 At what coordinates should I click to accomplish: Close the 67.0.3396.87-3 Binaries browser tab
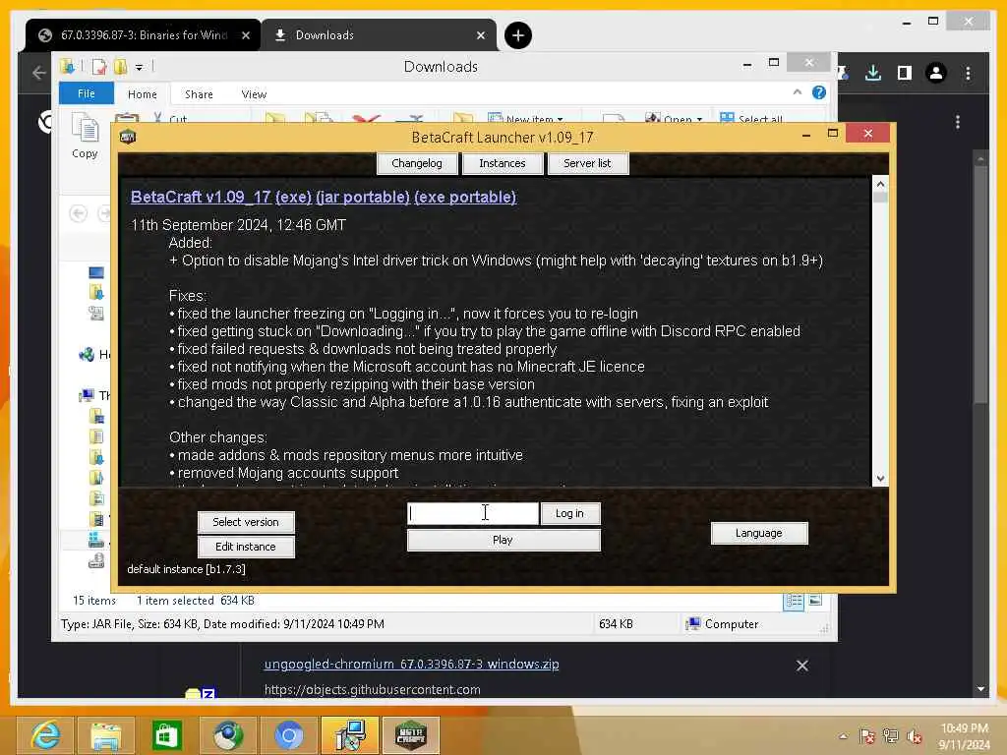[245, 36]
